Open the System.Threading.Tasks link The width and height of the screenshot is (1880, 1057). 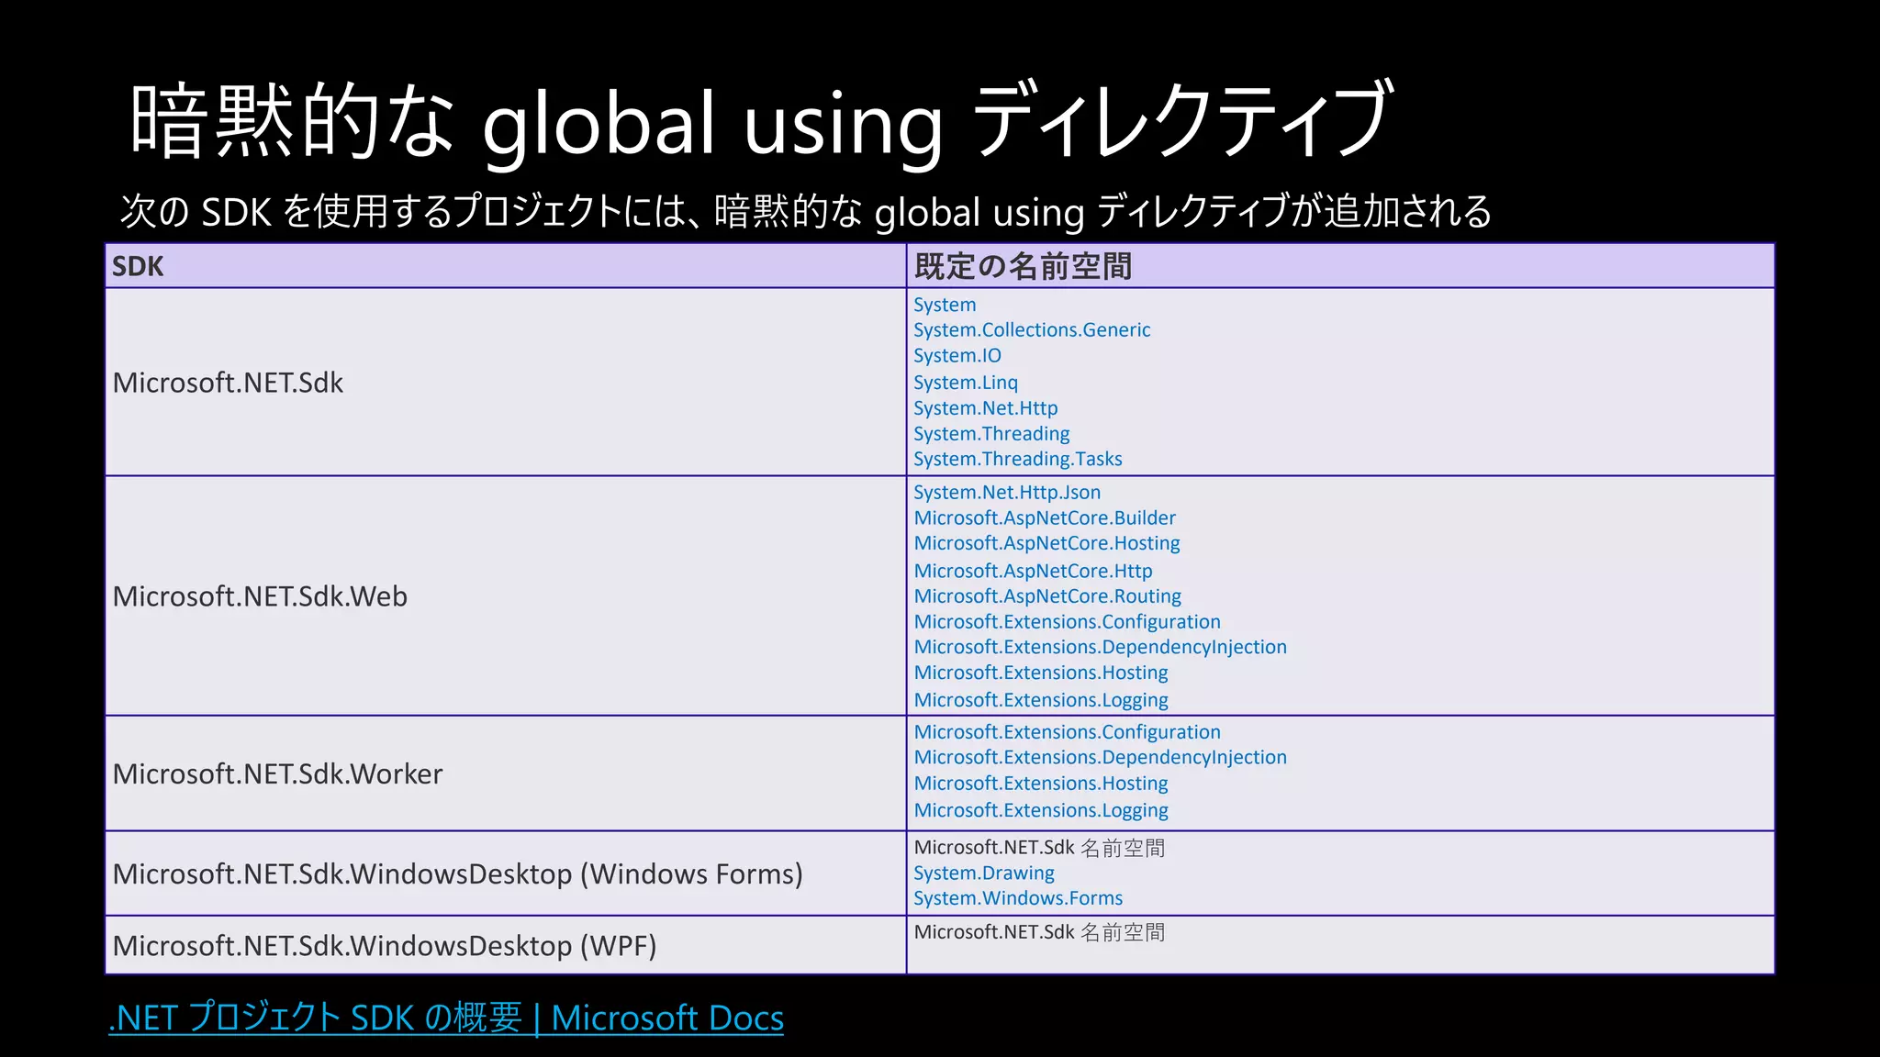point(1018,459)
